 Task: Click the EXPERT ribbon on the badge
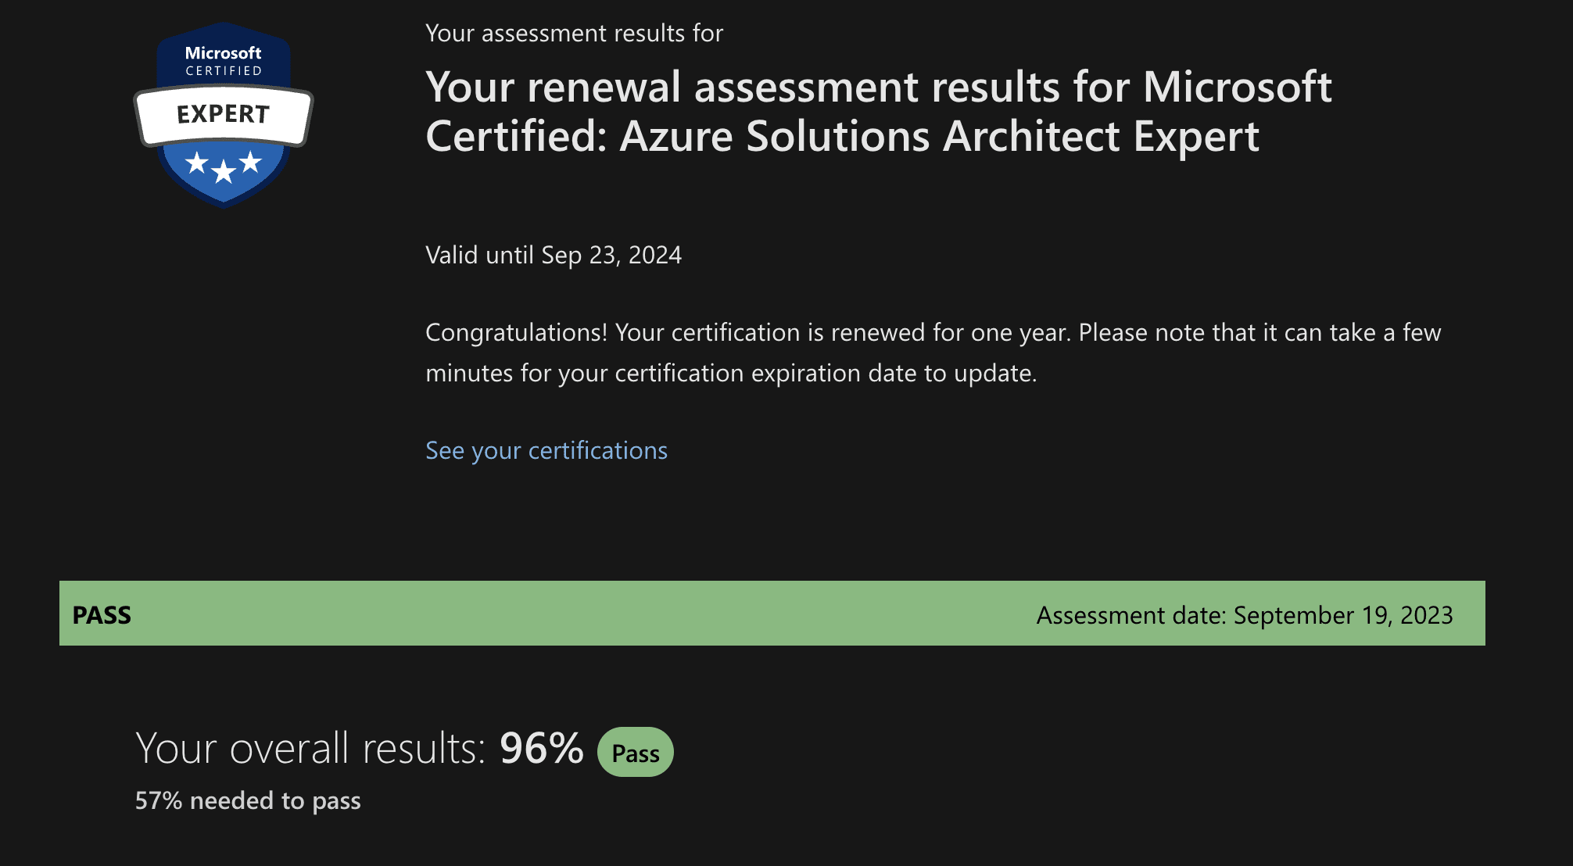[x=224, y=115]
